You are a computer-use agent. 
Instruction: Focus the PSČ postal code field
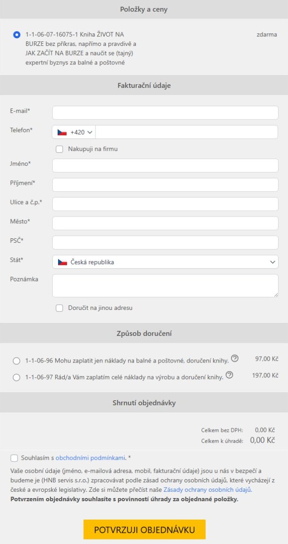[x=165, y=242]
